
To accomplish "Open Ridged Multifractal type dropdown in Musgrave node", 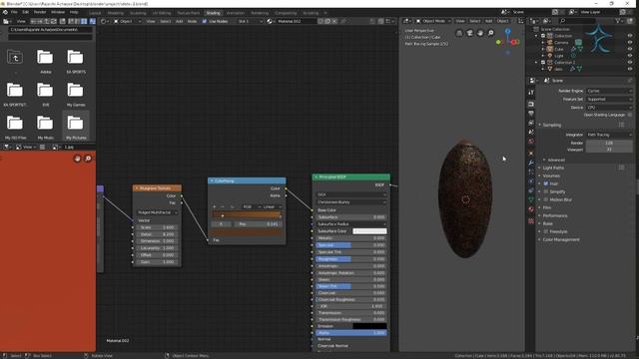I will click(x=157, y=212).
